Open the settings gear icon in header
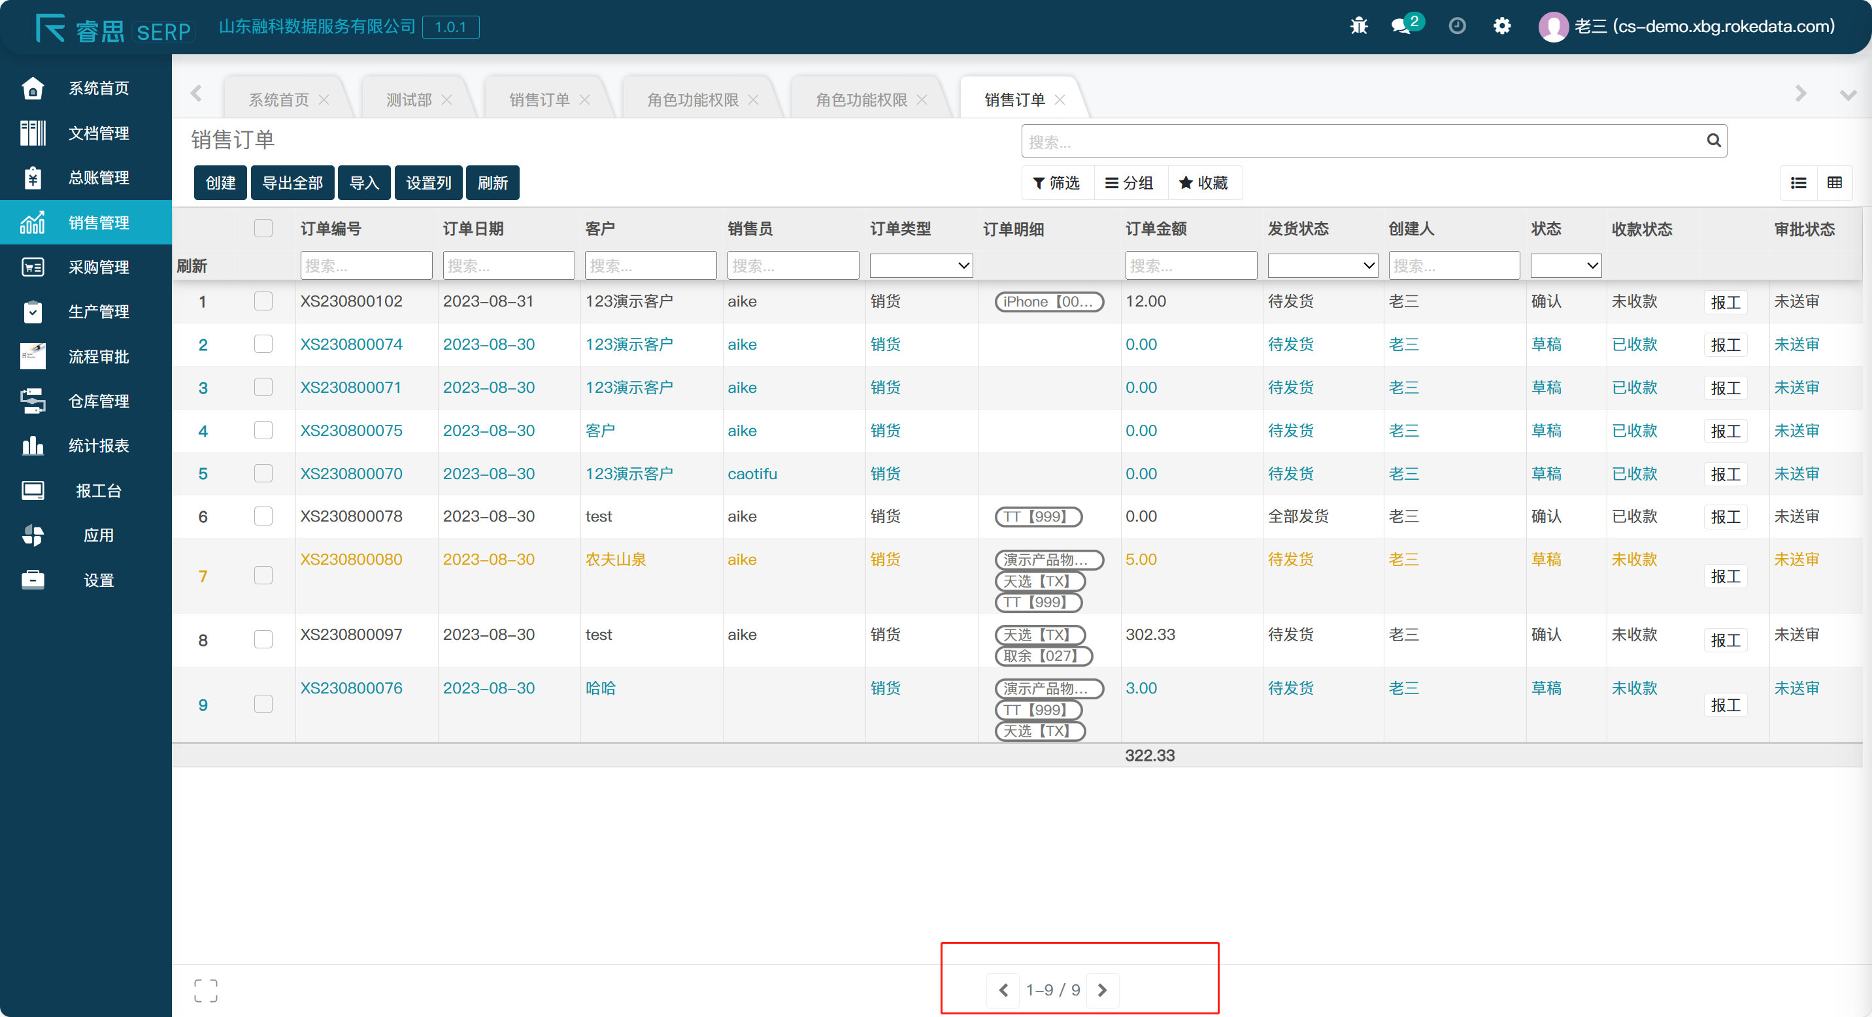 click(1501, 26)
